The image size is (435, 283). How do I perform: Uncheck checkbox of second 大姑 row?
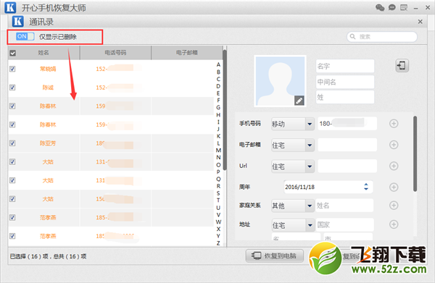[x=12, y=180]
